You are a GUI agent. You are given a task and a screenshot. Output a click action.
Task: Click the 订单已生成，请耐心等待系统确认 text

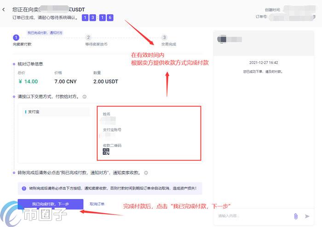[45, 17]
